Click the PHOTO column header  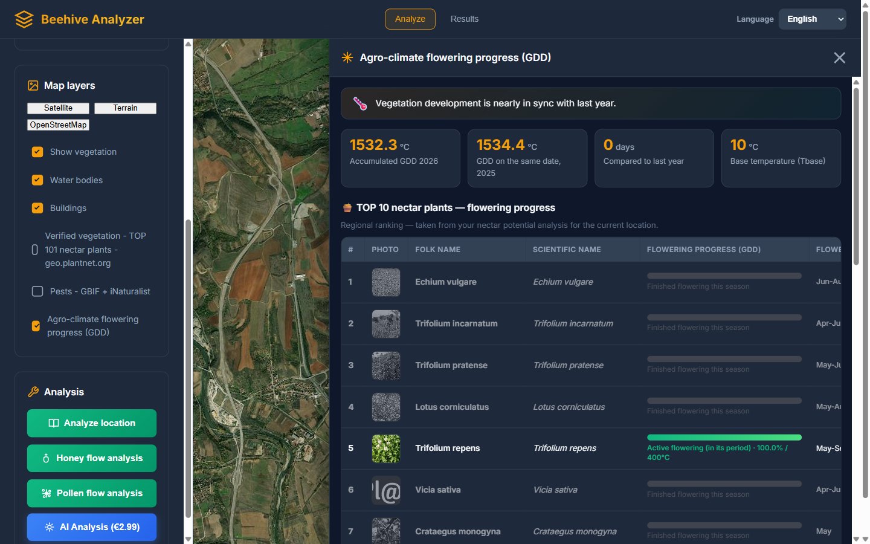(x=385, y=250)
